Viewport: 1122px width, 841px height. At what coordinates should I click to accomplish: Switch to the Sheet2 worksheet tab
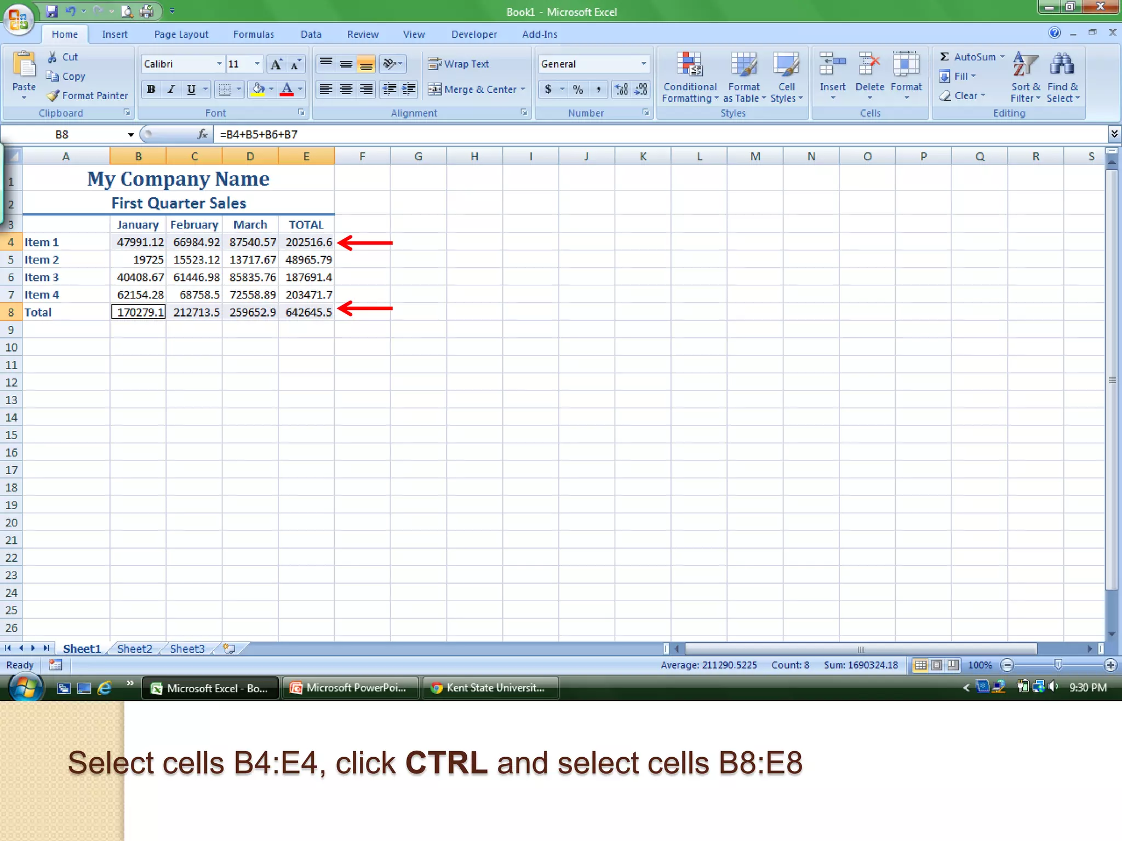pos(134,649)
